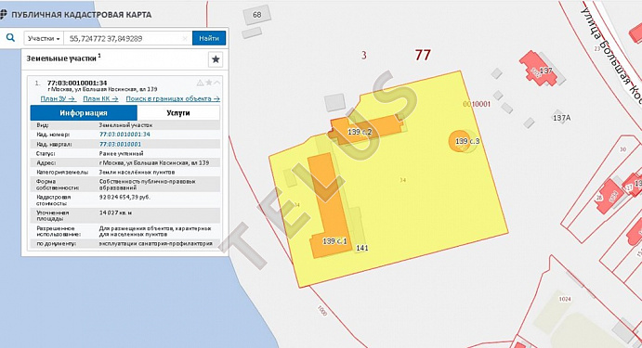Click the area value 14 027 кв. м
642x348 pixels.
coord(115,213)
